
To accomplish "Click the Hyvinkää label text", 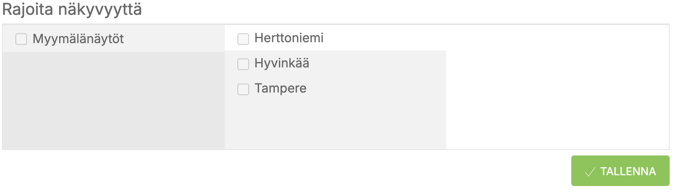I will (282, 63).
